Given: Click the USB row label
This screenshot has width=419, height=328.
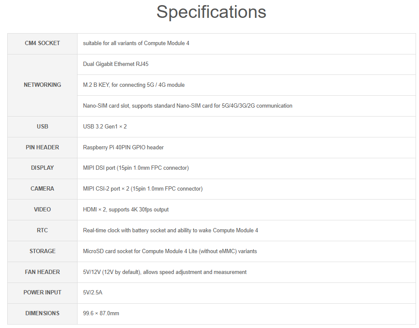Looking at the screenshot, I should [x=42, y=126].
